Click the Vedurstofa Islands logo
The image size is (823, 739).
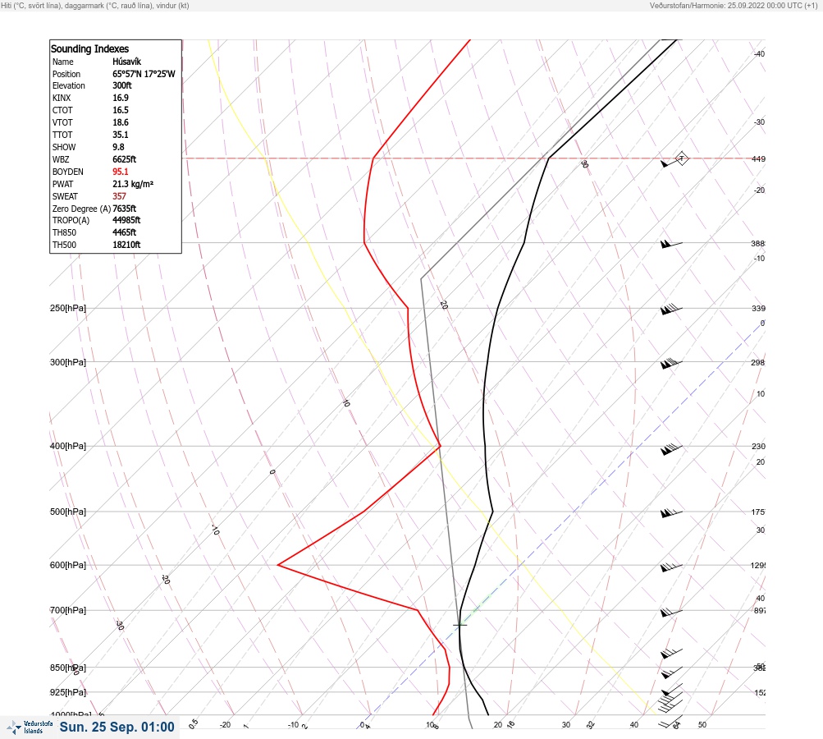click(x=30, y=728)
